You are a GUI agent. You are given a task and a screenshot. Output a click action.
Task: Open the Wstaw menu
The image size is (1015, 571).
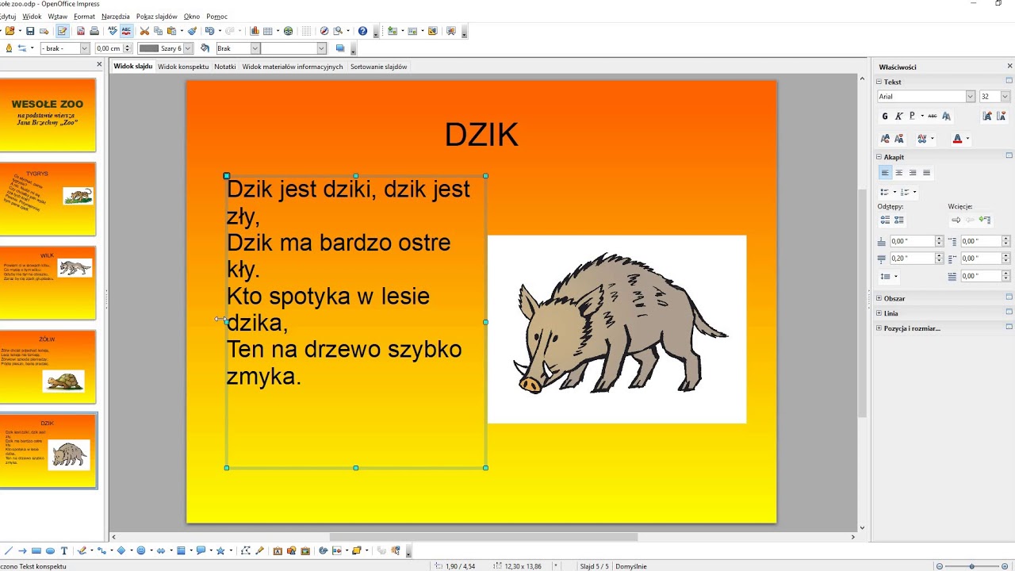pyautogui.click(x=57, y=16)
